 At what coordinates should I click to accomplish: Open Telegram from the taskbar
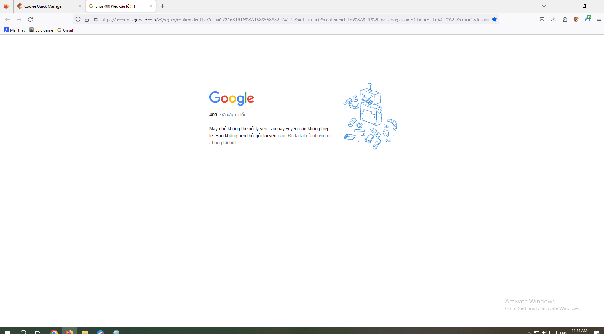(100, 331)
